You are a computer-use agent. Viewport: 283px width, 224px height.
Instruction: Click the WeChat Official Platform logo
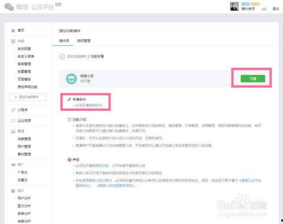coord(29,7)
